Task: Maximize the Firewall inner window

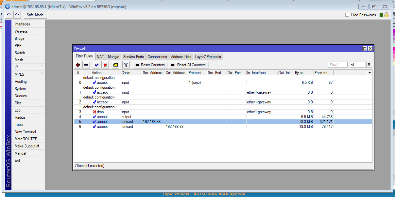Action: [365, 49]
